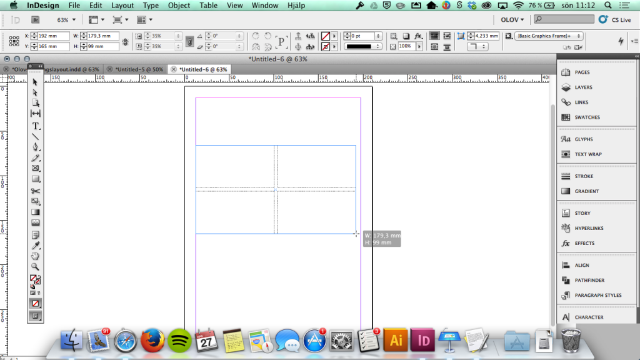Click the fill swatch in control panel

pyautogui.click(x=325, y=36)
